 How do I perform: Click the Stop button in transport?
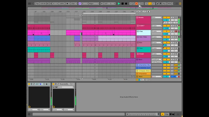(122, 4)
